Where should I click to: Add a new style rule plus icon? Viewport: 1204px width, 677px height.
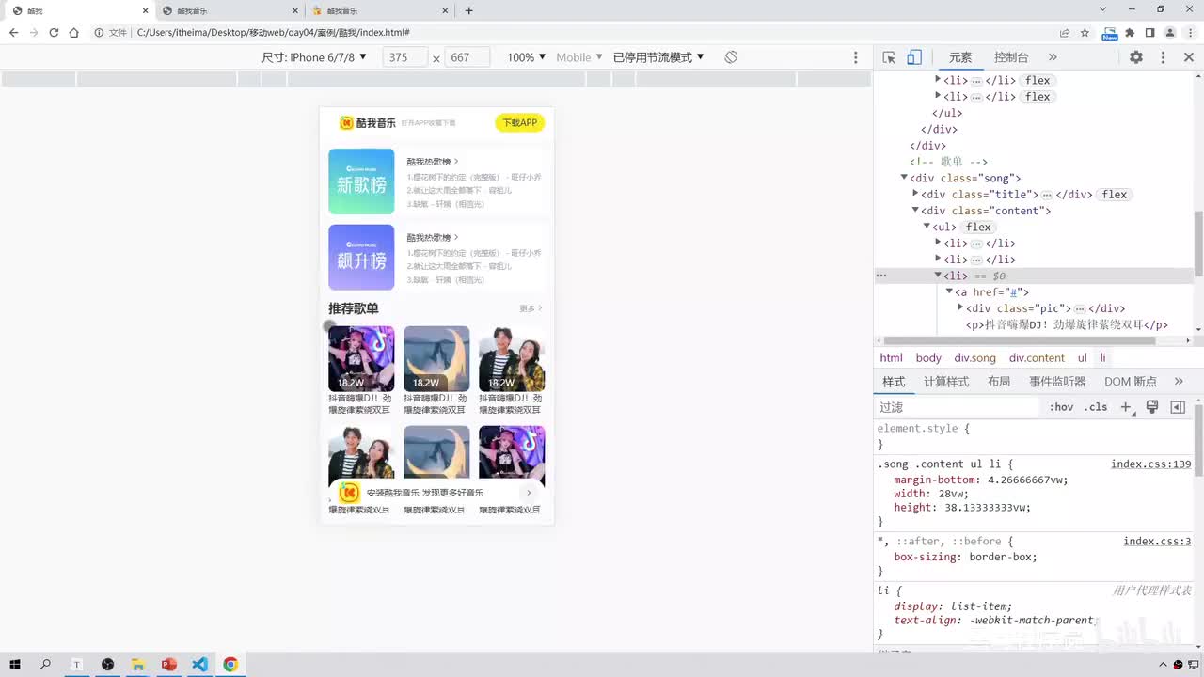[x=1125, y=407]
